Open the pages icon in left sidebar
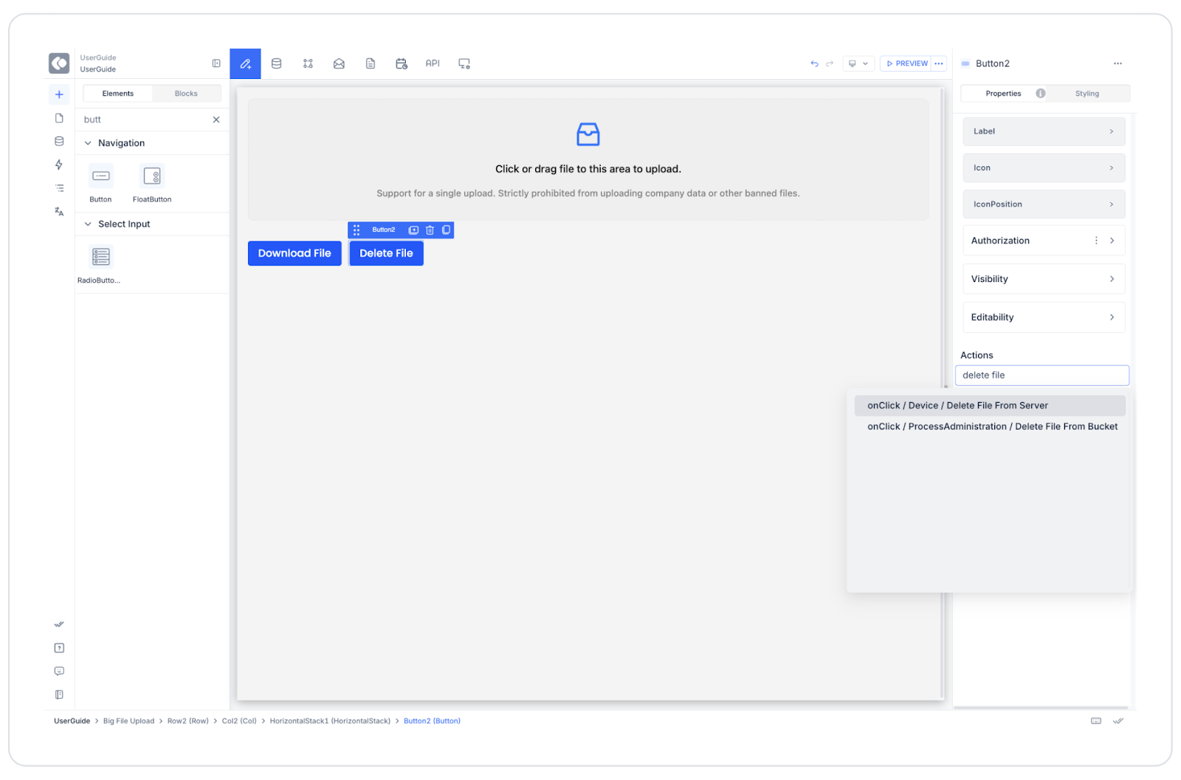The width and height of the screenshot is (1181, 780). tap(59, 118)
